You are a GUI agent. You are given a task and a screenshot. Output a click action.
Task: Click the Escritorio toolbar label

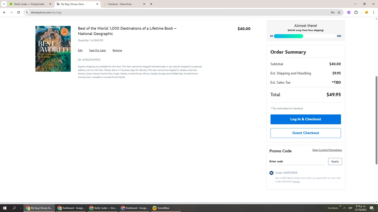coord(333,208)
